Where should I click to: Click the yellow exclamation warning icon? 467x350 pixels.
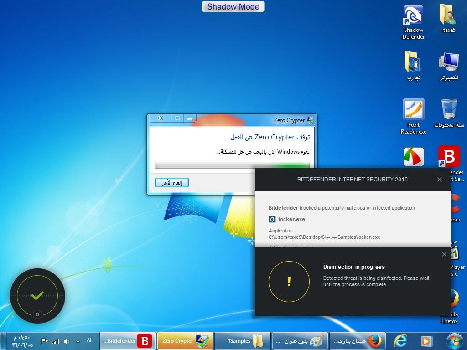289,282
